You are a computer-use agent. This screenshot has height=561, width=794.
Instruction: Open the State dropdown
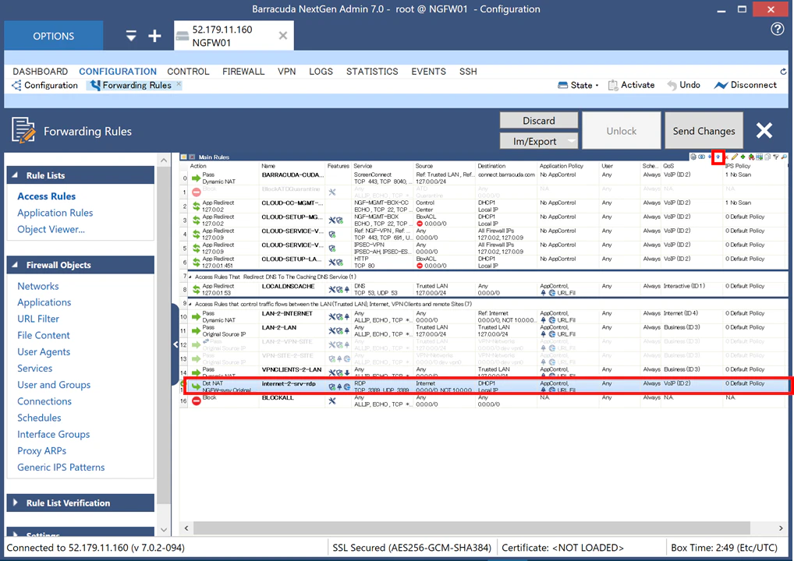tap(578, 85)
